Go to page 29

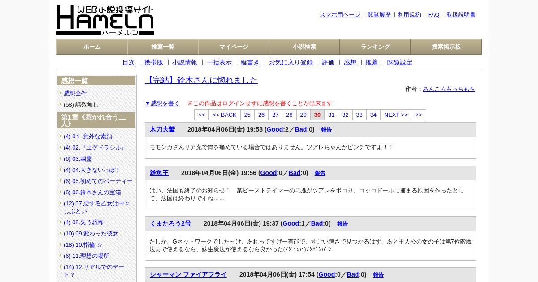pyautogui.click(x=304, y=115)
